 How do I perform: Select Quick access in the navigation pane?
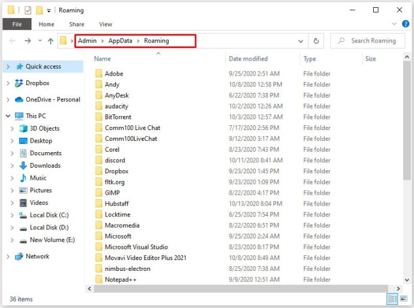point(43,67)
